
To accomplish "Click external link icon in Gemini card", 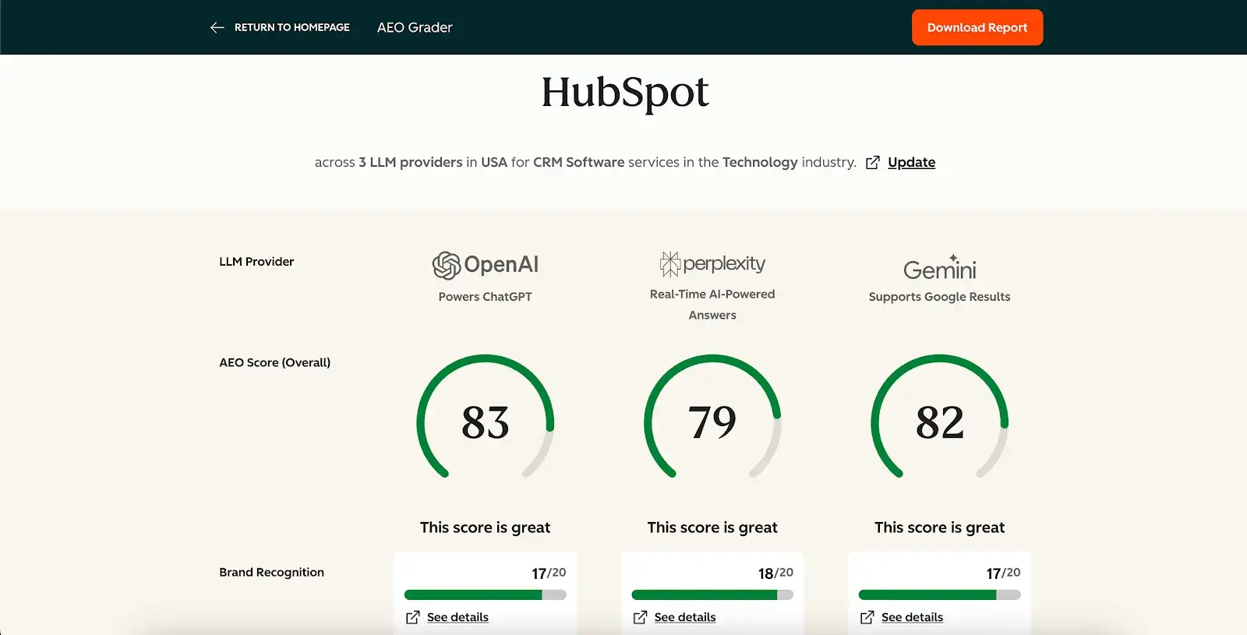I will tap(867, 617).
